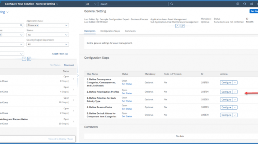Viewport: 258px width, 144px height.
Task: Select ID value 103793
Action: coord(205,83)
